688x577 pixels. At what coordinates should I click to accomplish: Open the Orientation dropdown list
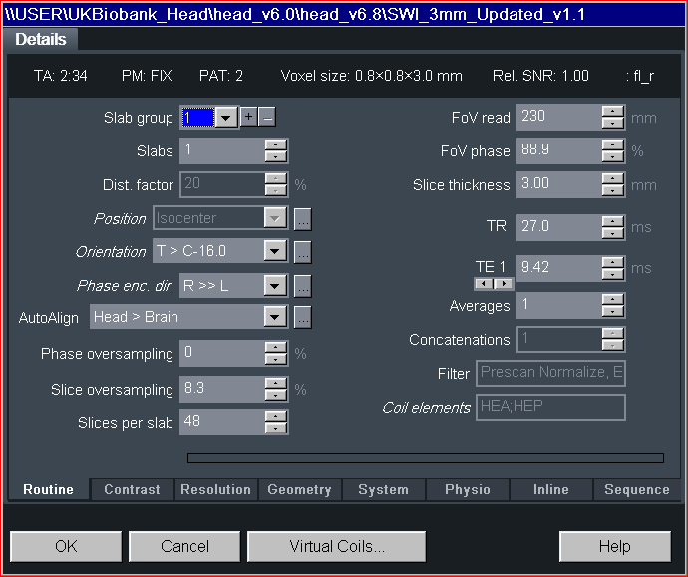tap(275, 252)
